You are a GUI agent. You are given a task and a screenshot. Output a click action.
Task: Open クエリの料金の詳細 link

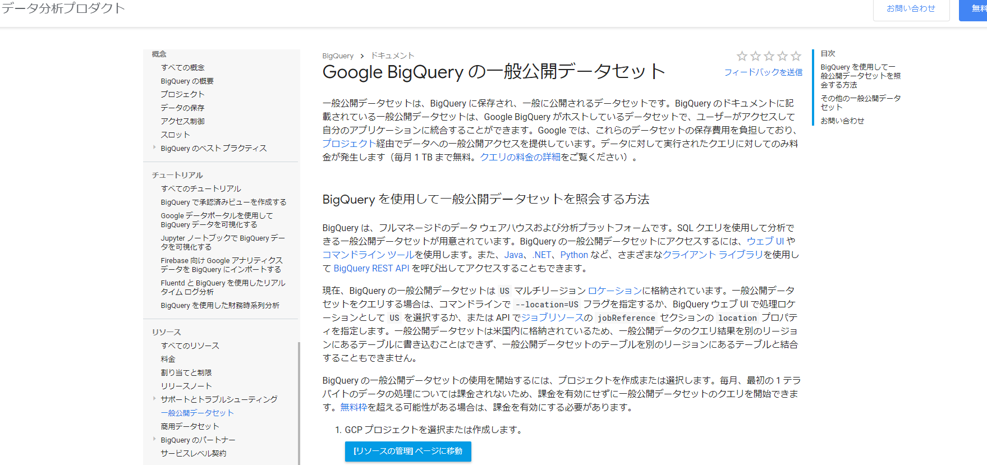pos(520,157)
